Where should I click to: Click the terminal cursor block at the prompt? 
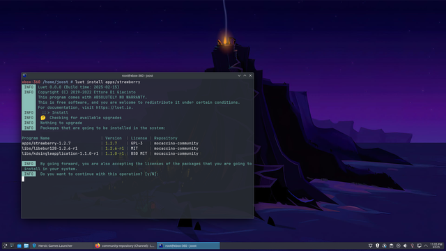pyautogui.click(x=23, y=179)
